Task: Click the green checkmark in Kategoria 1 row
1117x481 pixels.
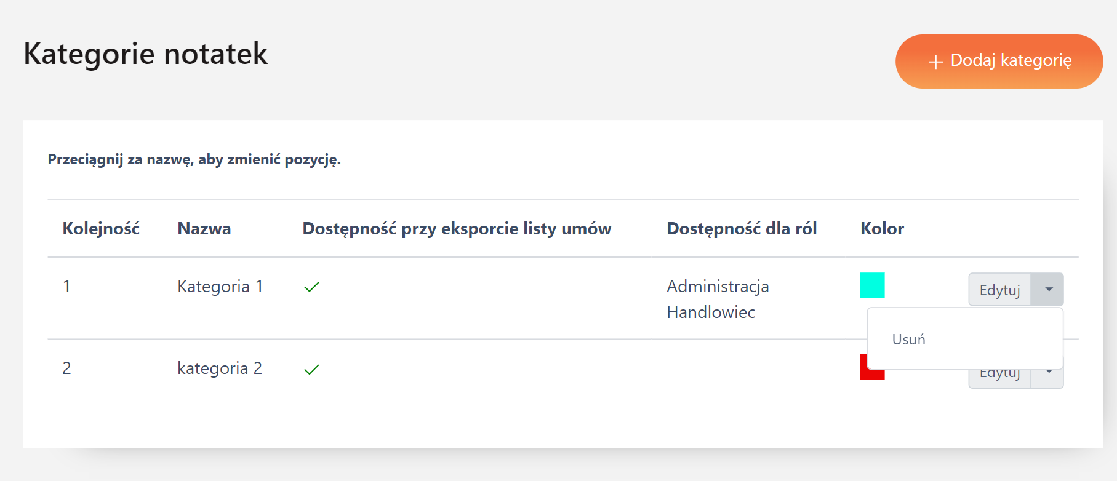Action: pyautogui.click(x=311, y=287)
